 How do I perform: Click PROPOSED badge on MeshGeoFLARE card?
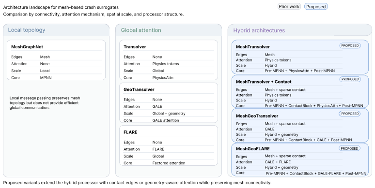(349, 149)
